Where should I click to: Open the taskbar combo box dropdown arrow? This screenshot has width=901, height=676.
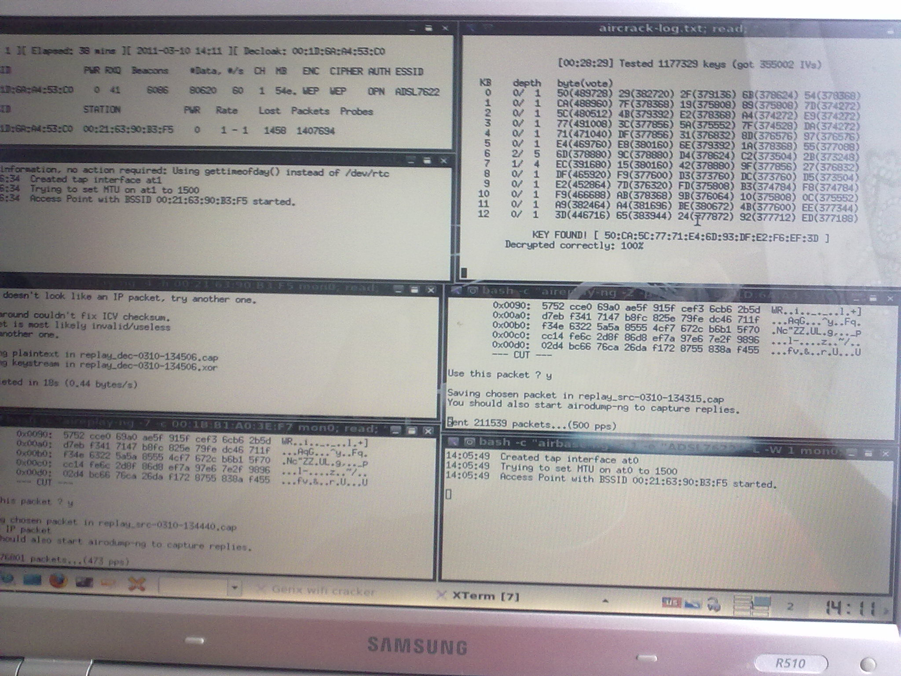click(x=235, y=587)
